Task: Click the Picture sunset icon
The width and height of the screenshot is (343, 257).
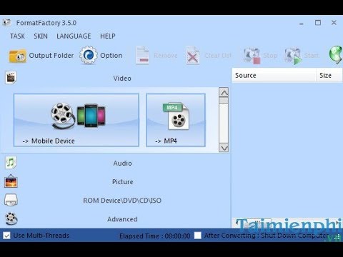Action: pos(11,181)
